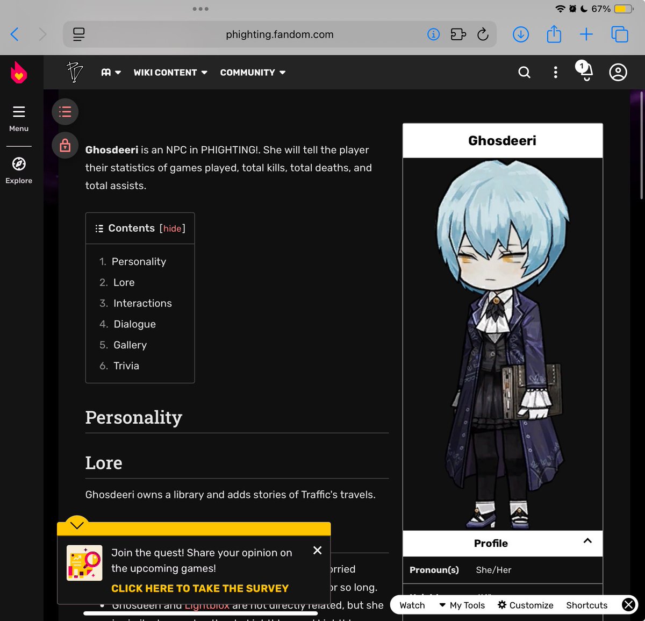
Task: Open the Fandom Menu hamburger
Action: pos(19,118)
